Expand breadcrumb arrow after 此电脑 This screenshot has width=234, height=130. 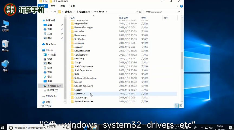[74, 12]
